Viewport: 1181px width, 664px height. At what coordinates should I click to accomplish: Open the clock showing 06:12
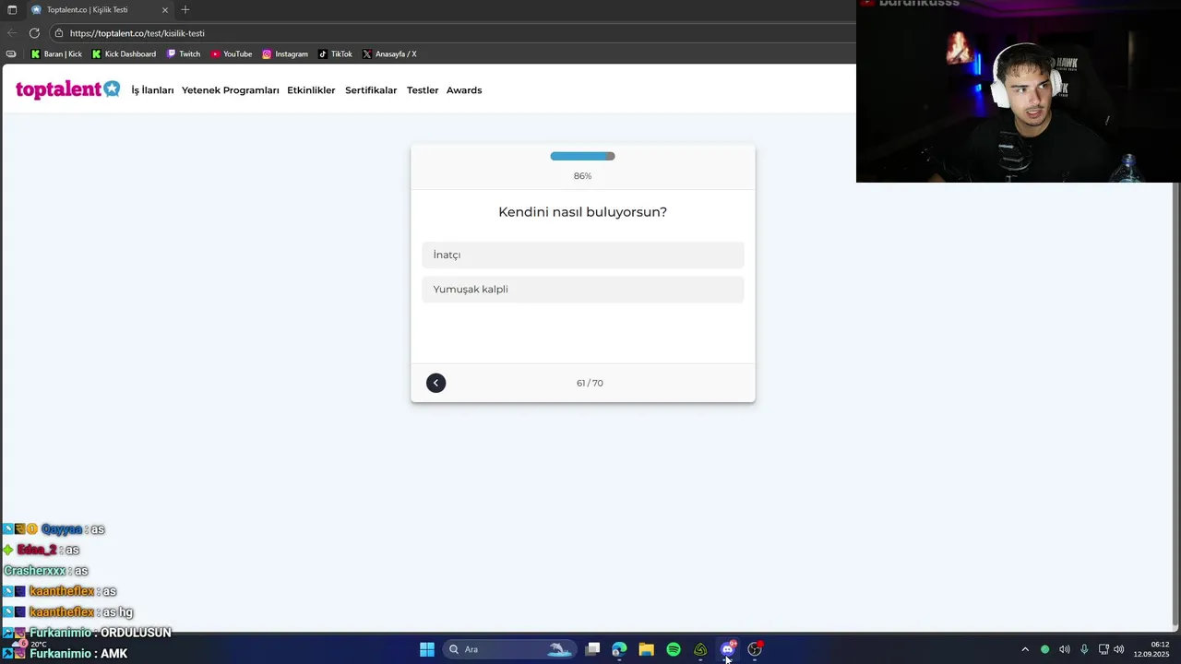point(1151,649)
